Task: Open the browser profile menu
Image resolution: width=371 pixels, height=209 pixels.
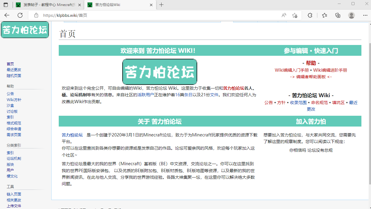Action: [x=352, y=15]
